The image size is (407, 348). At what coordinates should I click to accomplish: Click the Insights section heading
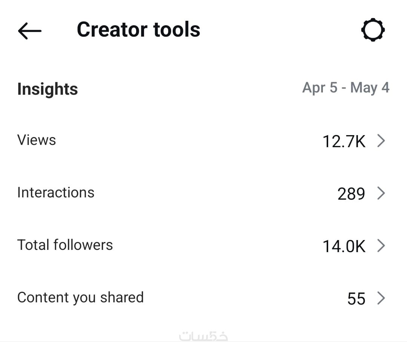[48, 89]
